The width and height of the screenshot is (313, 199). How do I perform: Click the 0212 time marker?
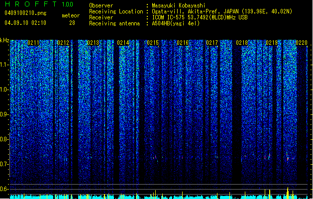point(63,43)
